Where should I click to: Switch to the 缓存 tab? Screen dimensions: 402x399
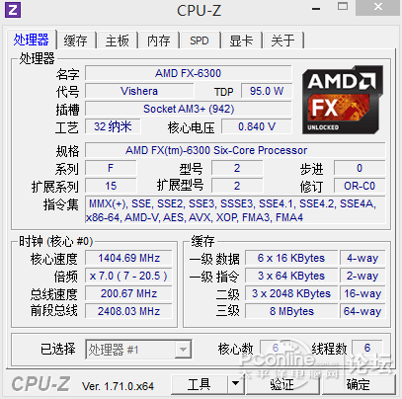point(76,40)
